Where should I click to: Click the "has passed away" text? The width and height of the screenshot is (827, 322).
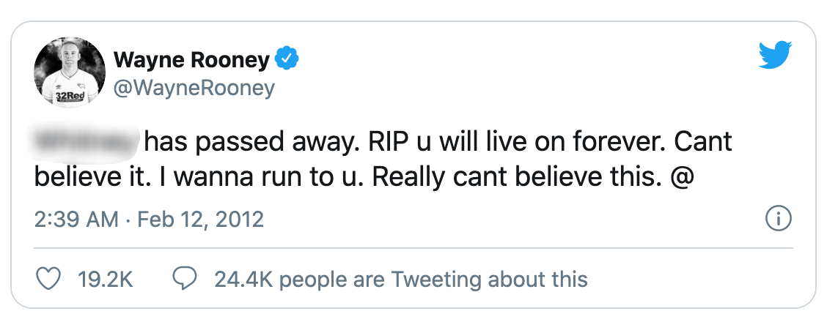232,141
